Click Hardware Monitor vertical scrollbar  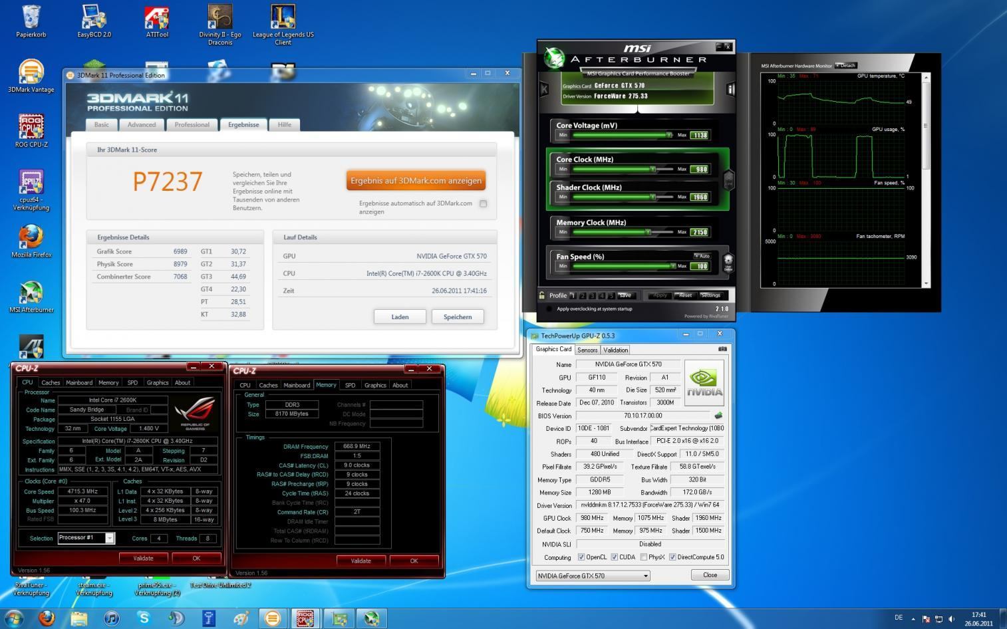point(927,180)
